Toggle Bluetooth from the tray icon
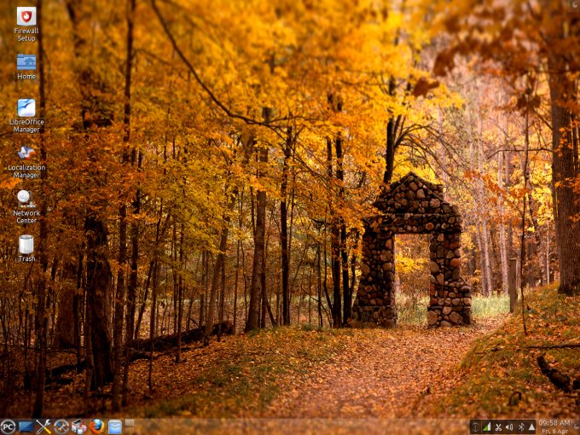This screenshot has width=580, height=435. pyautogui.click(x=520, y=426)
